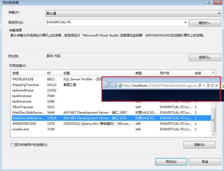Click the 刷新(R) button
Viewport: 224px width, 171px height.
[199, 144]
